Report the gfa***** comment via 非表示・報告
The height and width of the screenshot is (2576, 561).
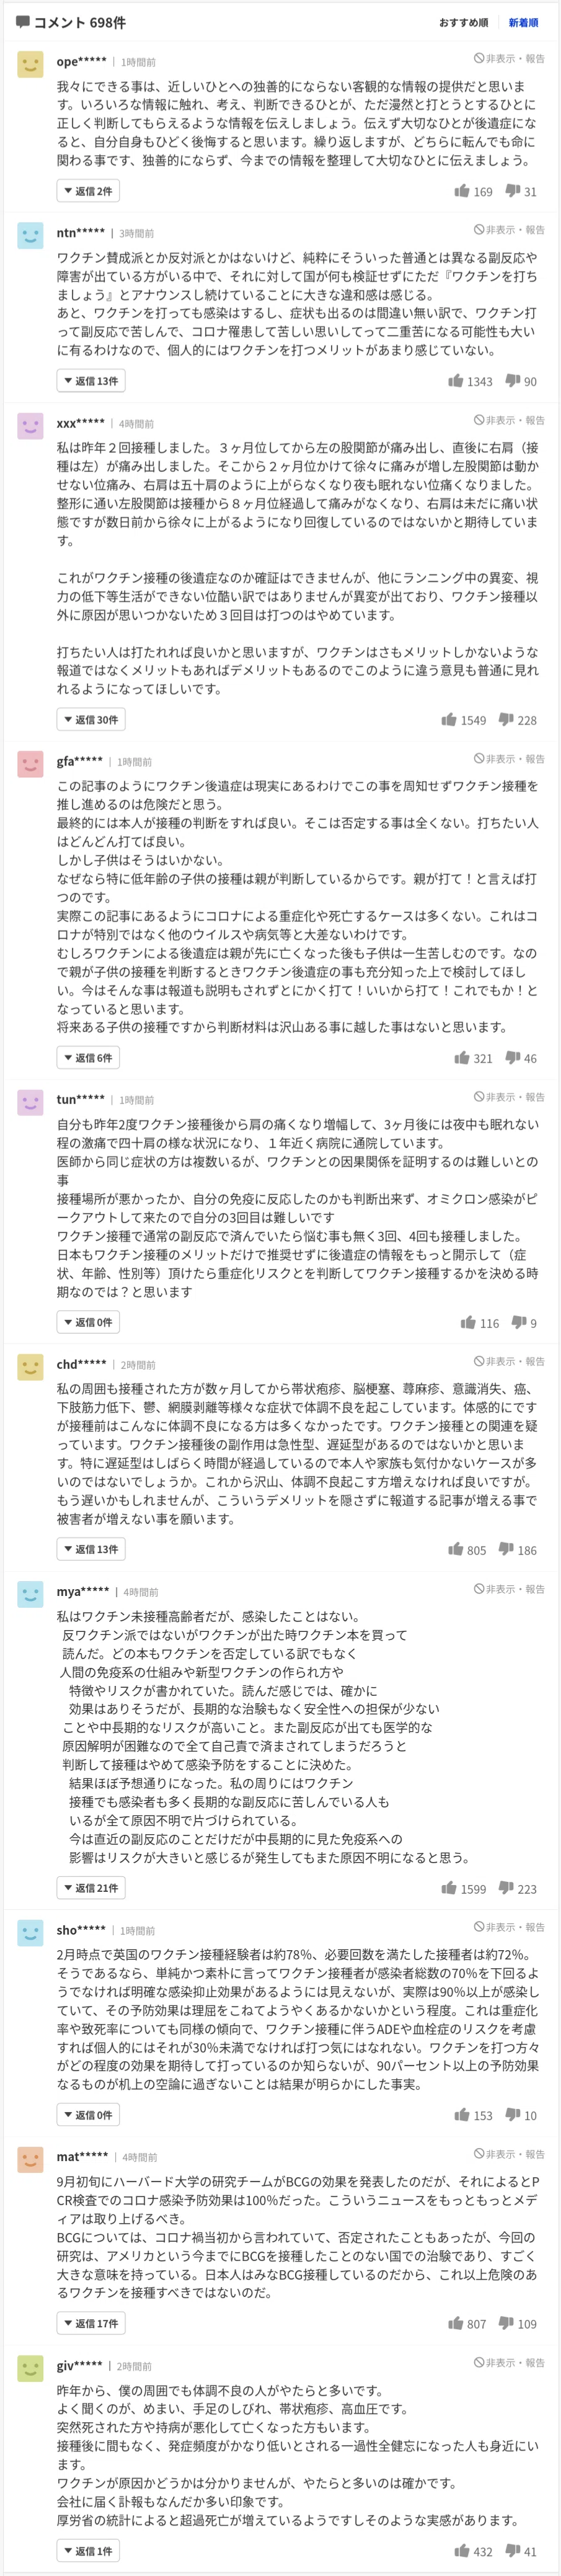[510, 759]
